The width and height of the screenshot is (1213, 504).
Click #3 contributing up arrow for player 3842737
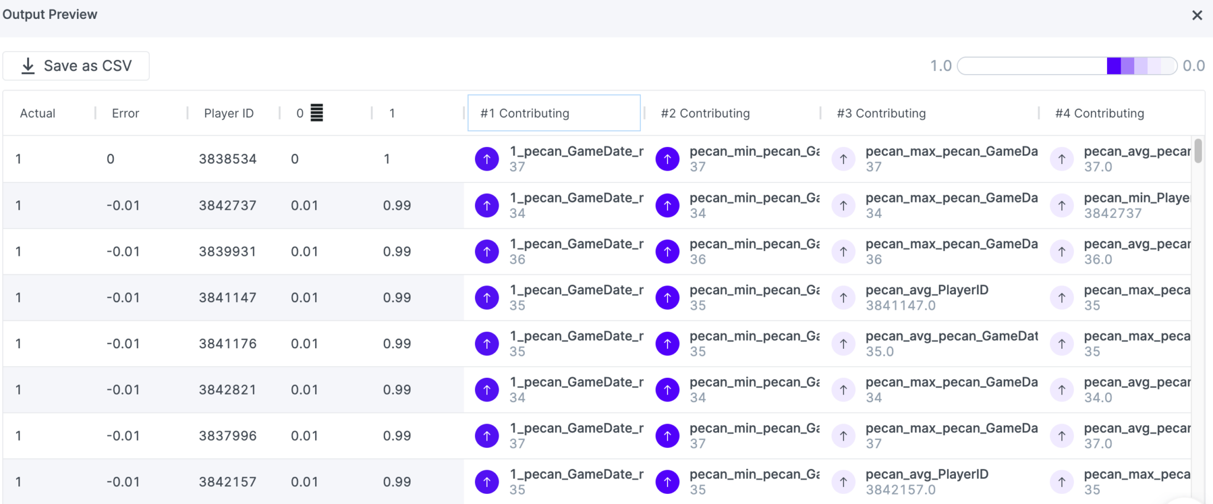(x=843, y=206)
